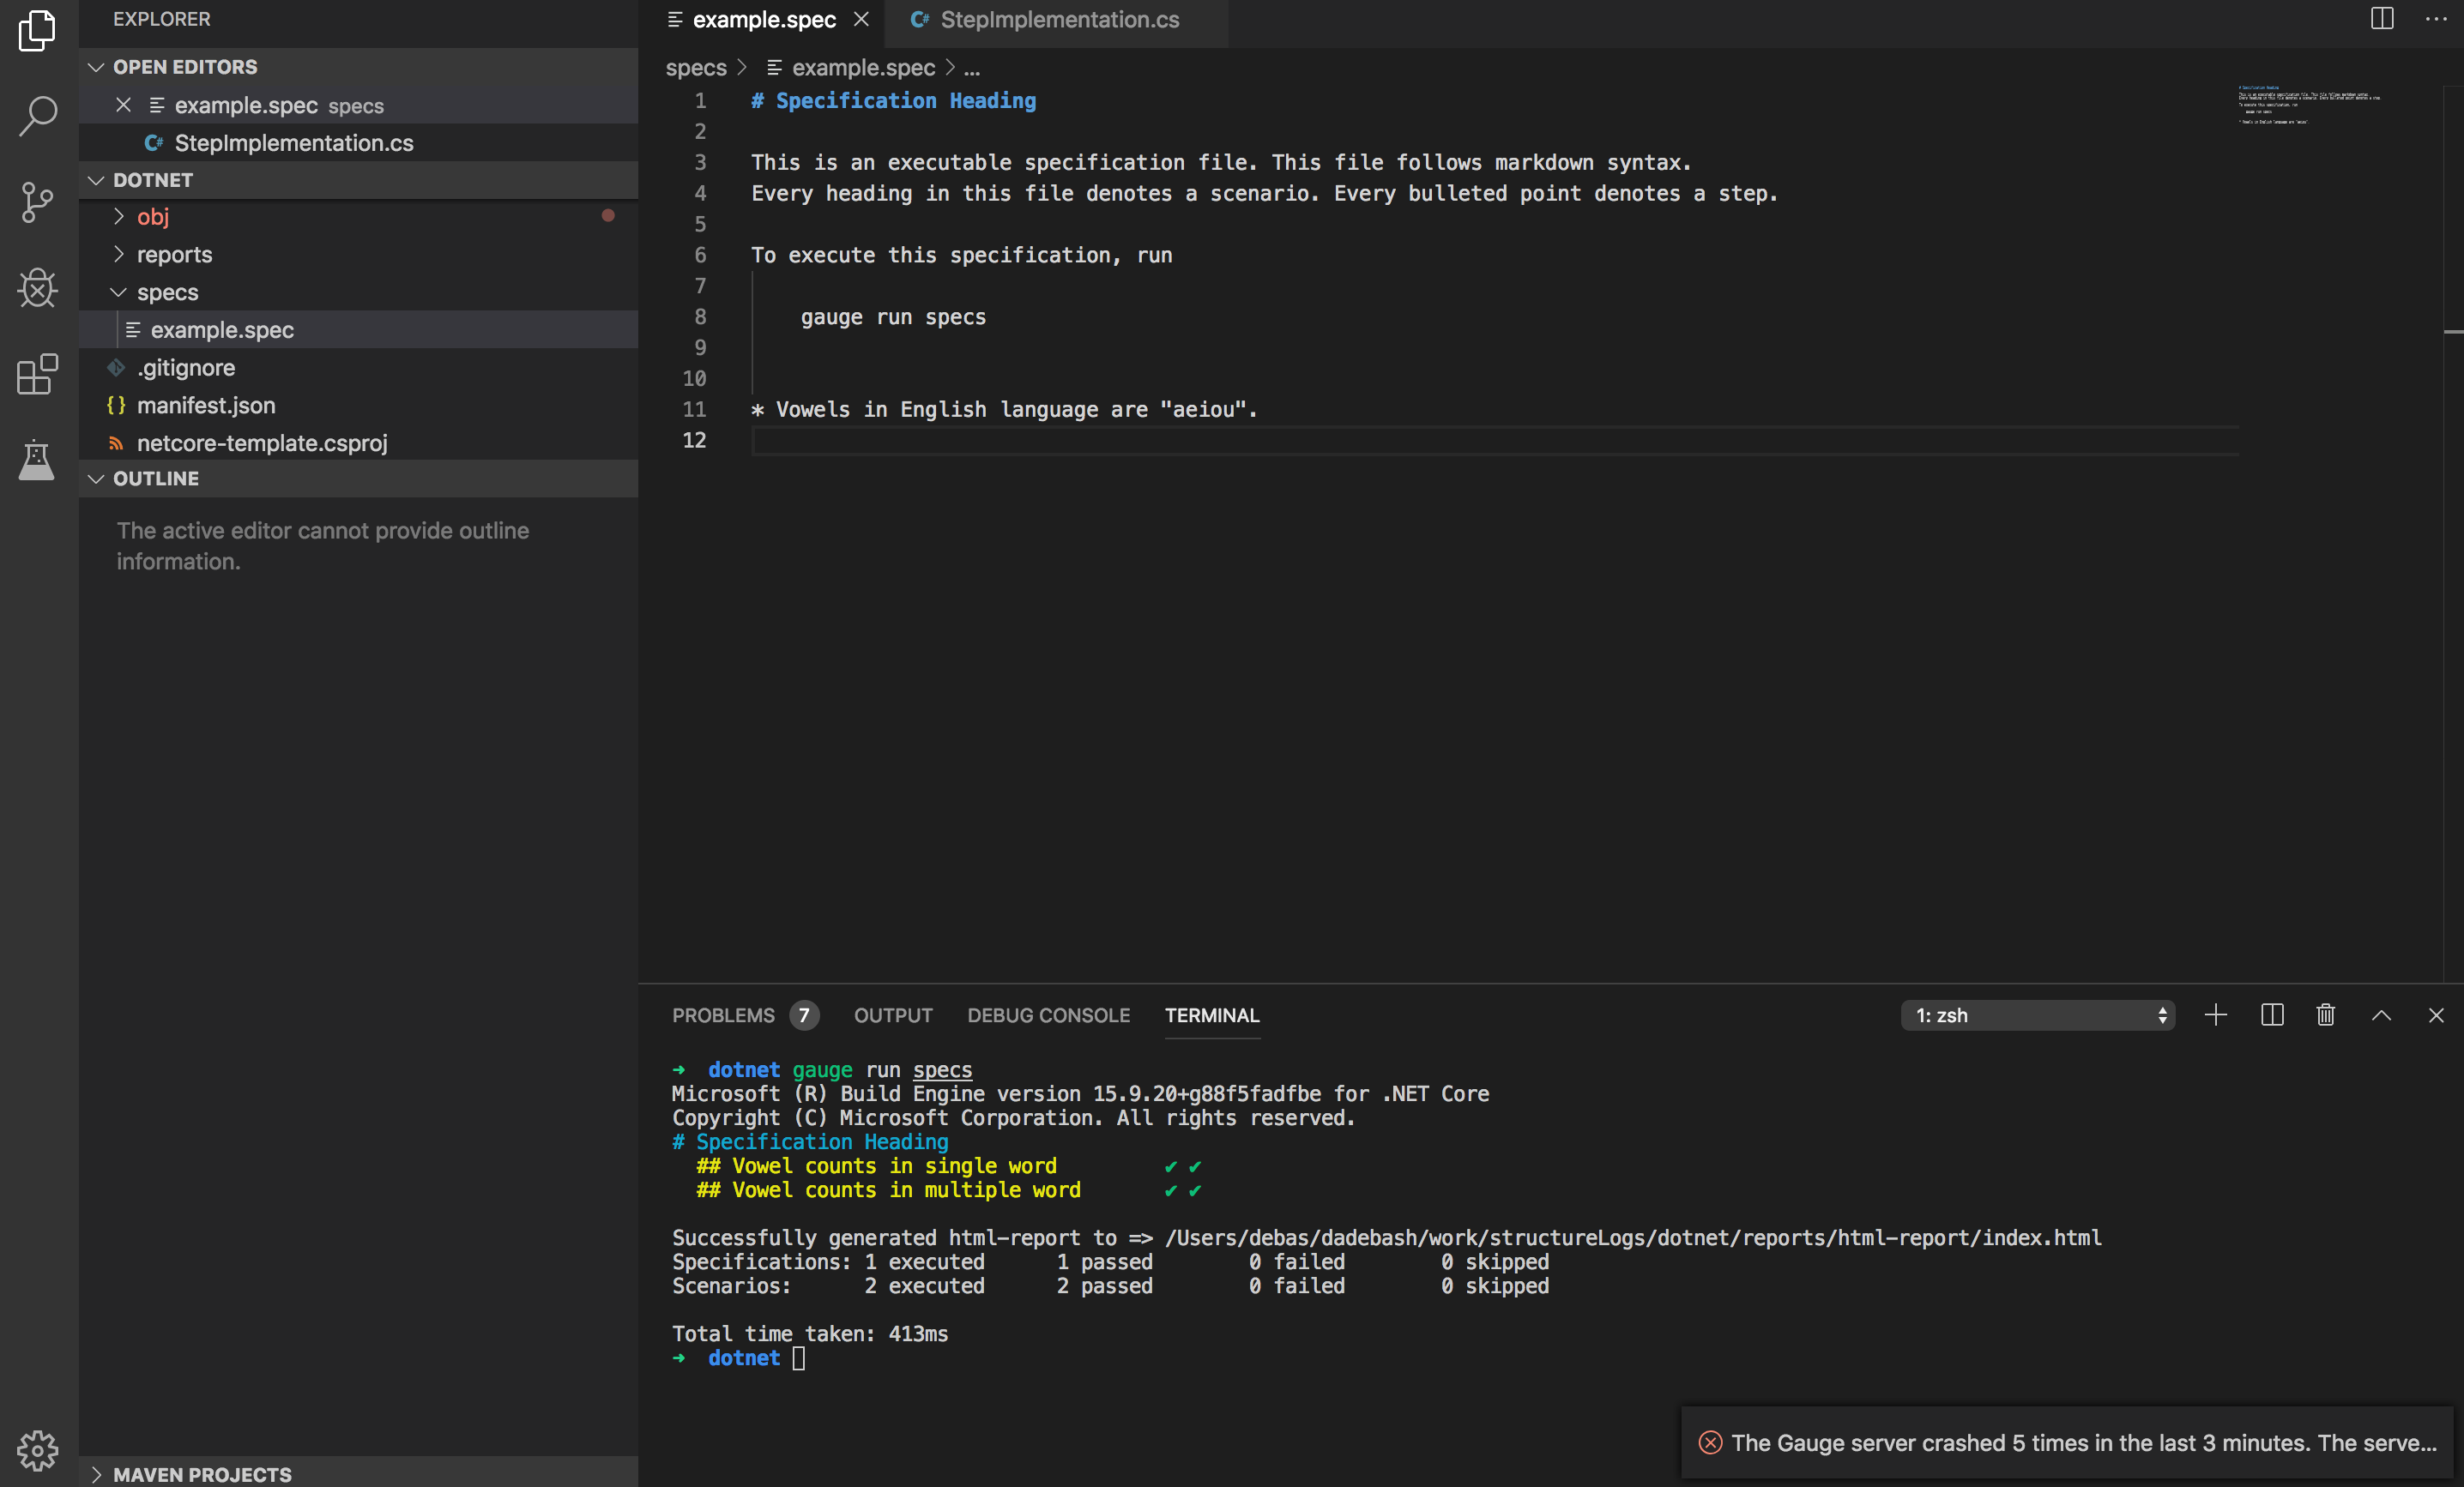Open the Source Control view
This screenshot has height=1487, width=2464.
(37, 202)
